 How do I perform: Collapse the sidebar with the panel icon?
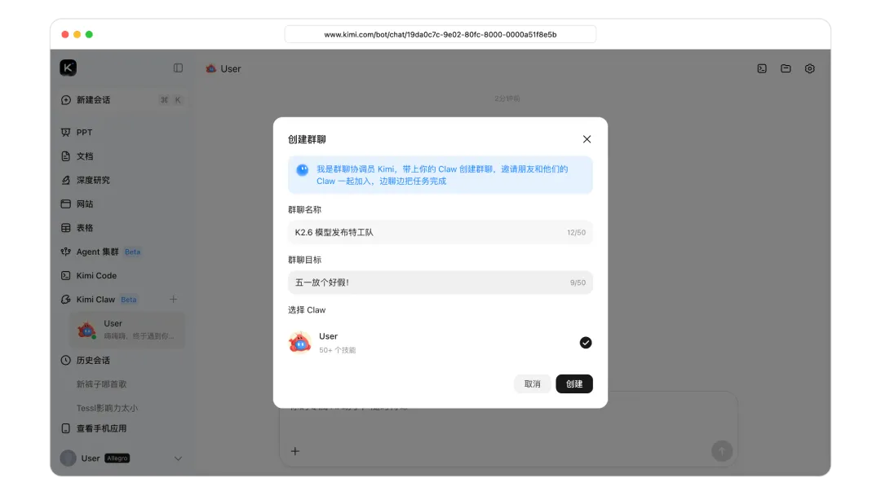pyautogui.click(x=178, y=68)
